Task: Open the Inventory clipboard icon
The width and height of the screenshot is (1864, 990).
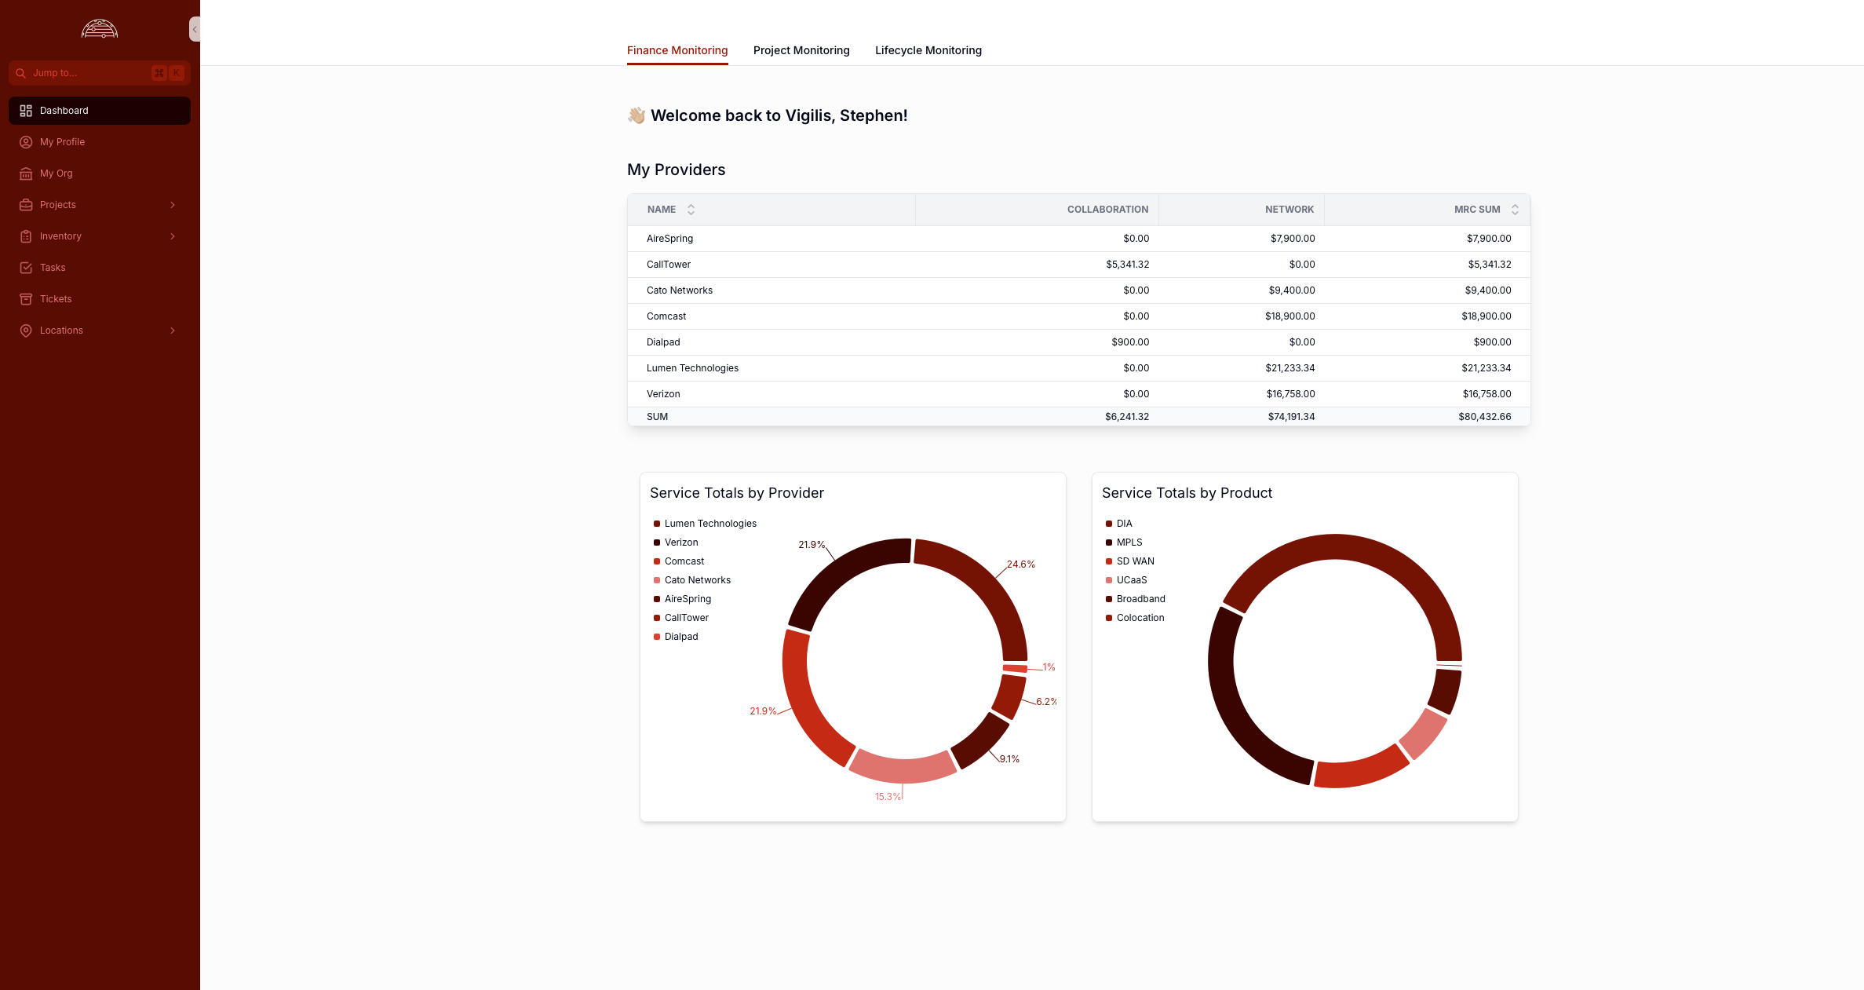Action: point(26,236)
